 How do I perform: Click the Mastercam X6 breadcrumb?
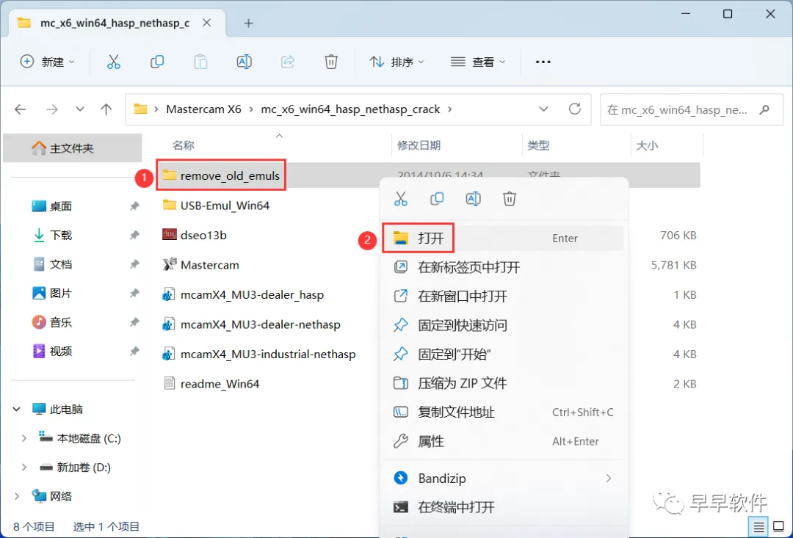[x=204, y=109]
